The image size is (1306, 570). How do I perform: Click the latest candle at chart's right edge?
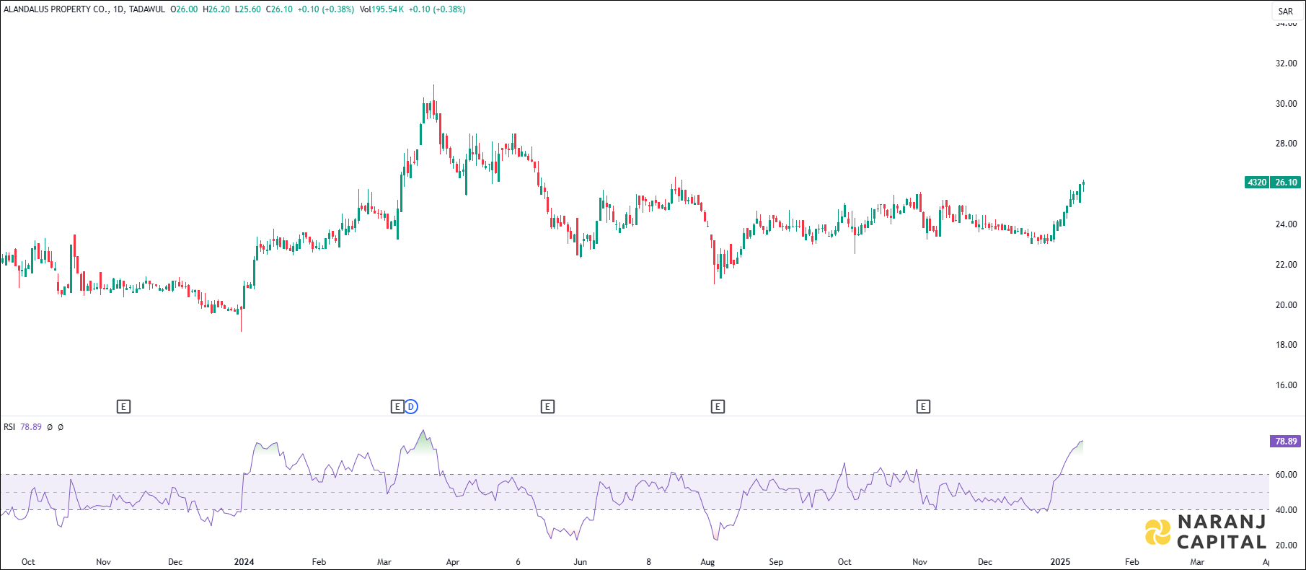click(x=1083, y=184)
